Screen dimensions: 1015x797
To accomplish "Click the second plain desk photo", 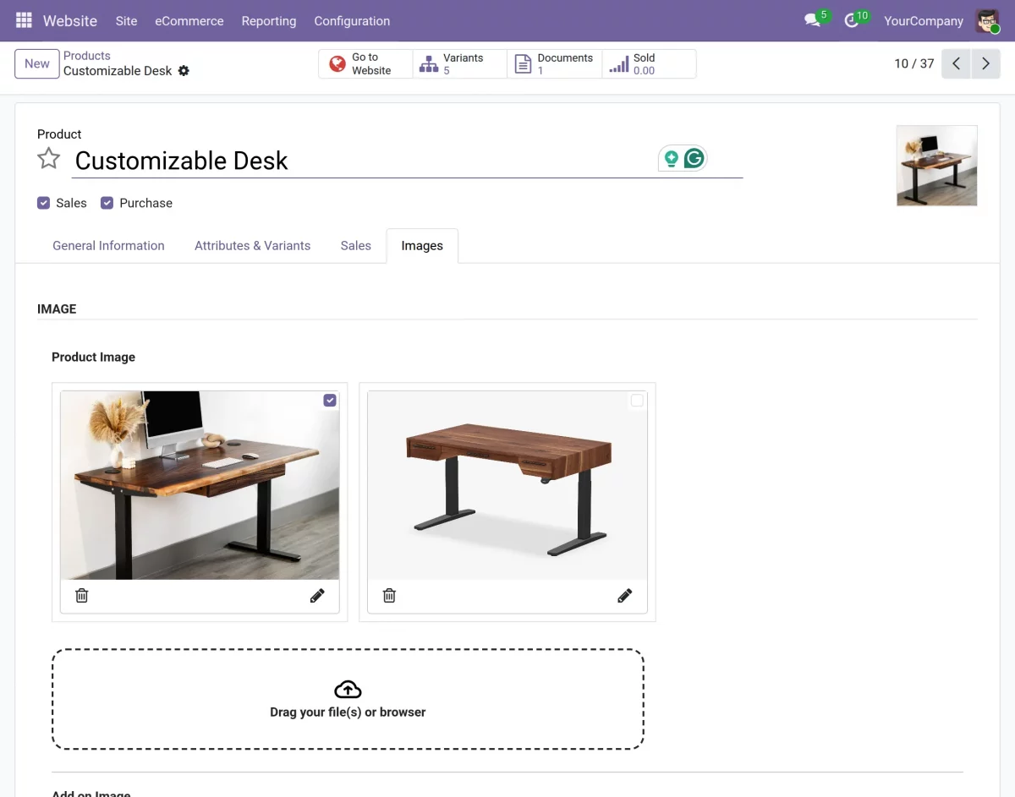I will [507, 485].
